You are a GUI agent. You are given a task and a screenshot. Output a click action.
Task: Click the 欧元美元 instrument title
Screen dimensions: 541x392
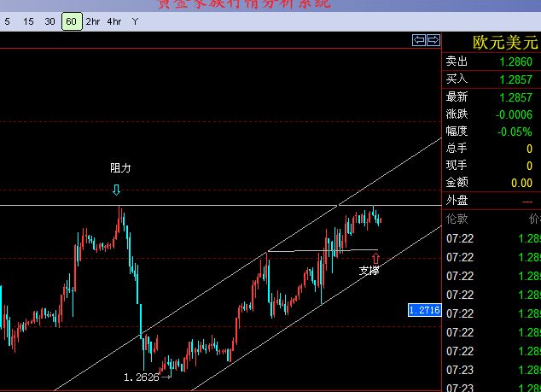point(505,43)
